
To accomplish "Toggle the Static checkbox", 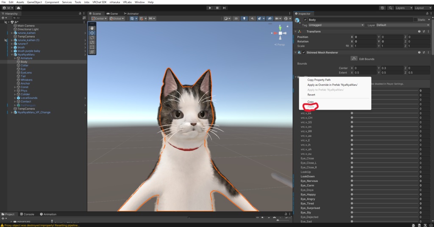I will 415,19.
